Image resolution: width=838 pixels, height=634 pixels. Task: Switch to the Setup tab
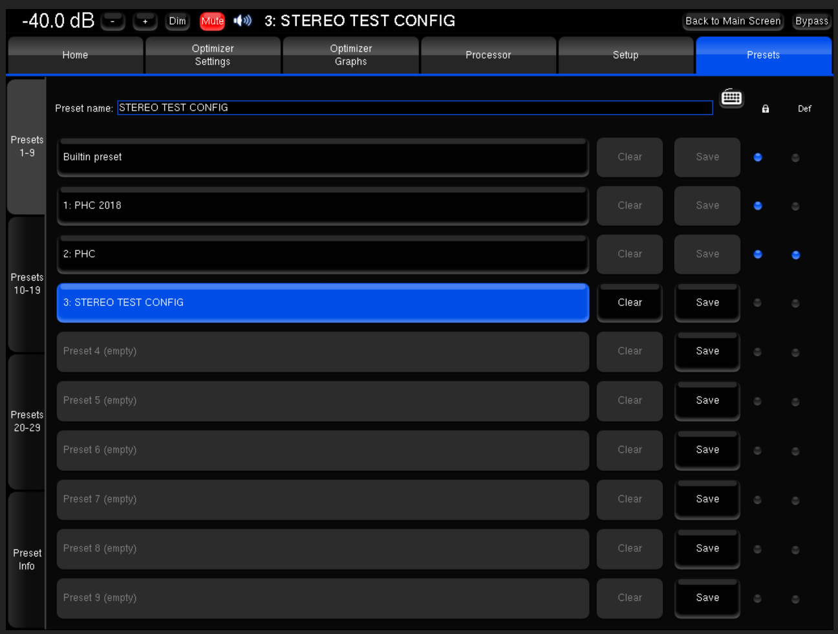coord(625,55)
